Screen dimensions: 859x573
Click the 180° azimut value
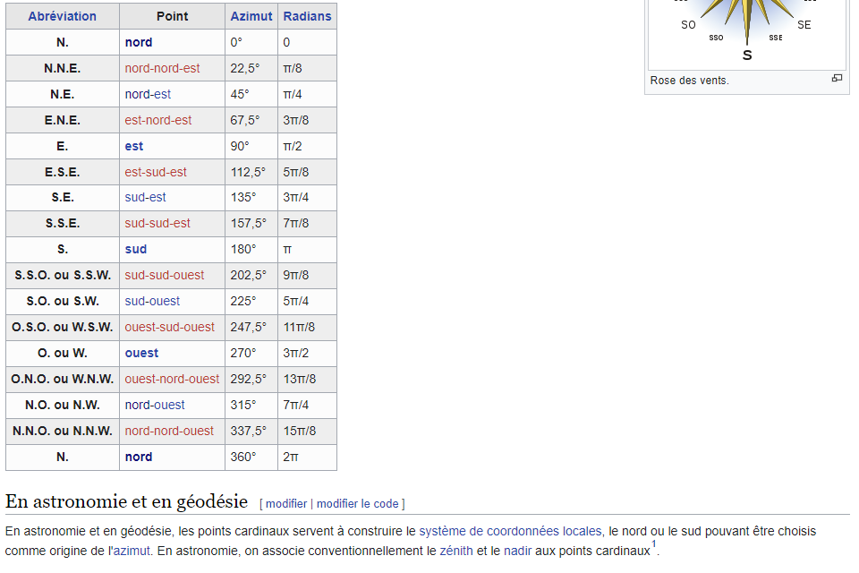243,249
